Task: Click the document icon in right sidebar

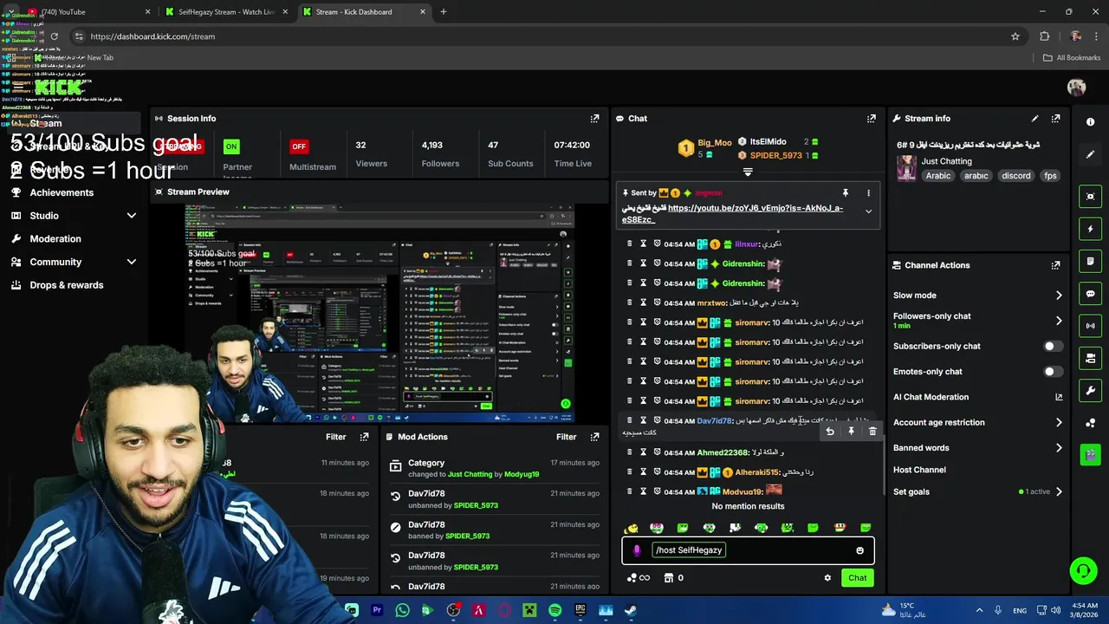Action: (1091, 261)
